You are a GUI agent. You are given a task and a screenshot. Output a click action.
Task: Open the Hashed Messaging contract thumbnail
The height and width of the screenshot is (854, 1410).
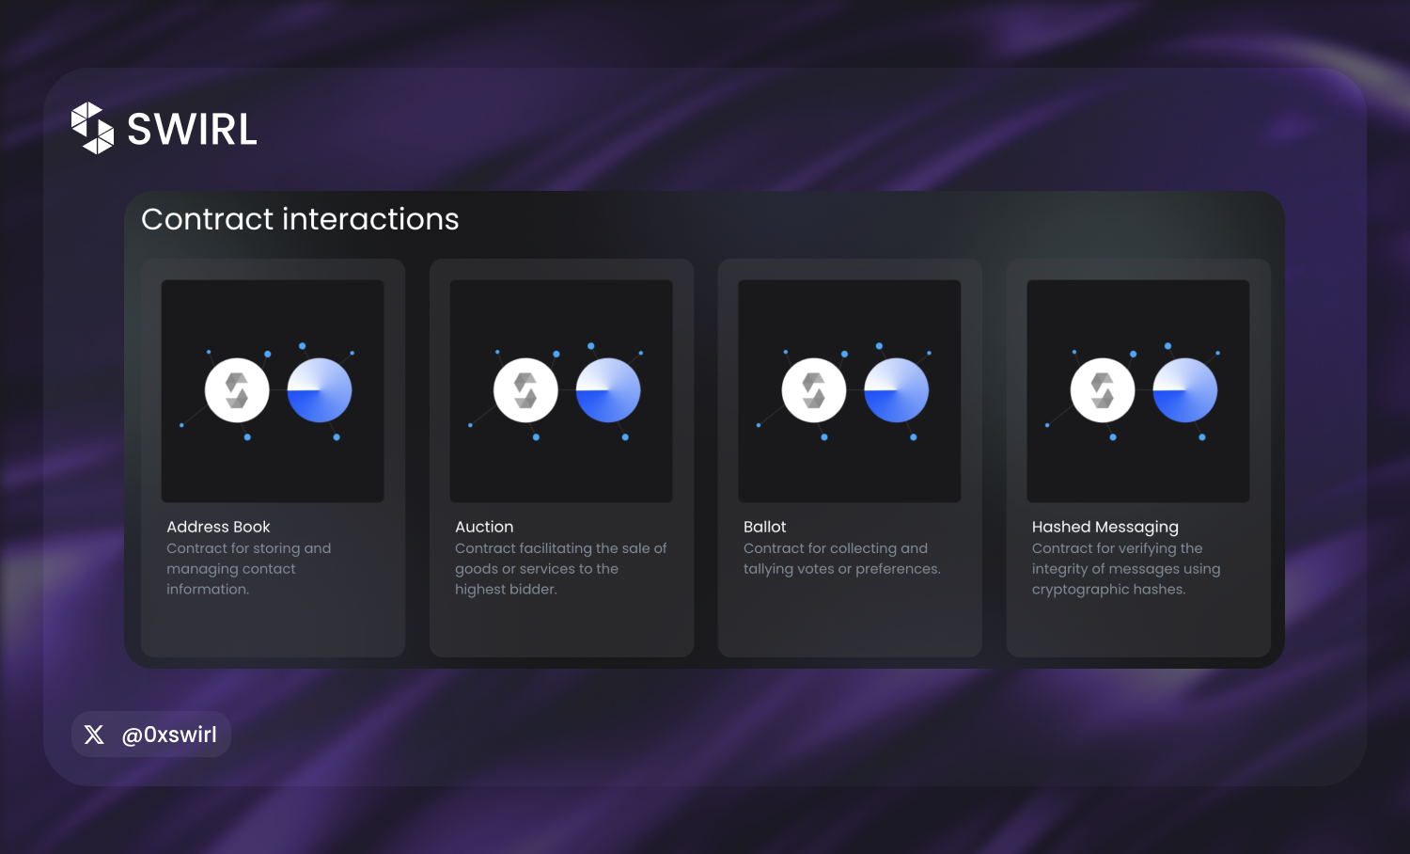pyautogui.click(x=1138, y=391)
